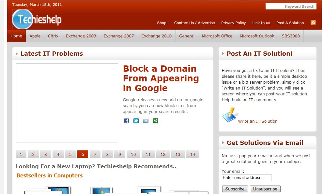The width and height of the screenshot is (323, 194).
Task: Open Contact Us / Advertise page
Action: 194,23
